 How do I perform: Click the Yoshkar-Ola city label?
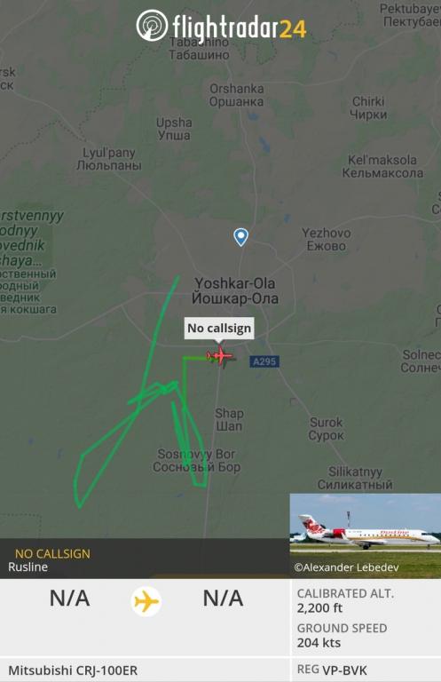click(235, 291)
